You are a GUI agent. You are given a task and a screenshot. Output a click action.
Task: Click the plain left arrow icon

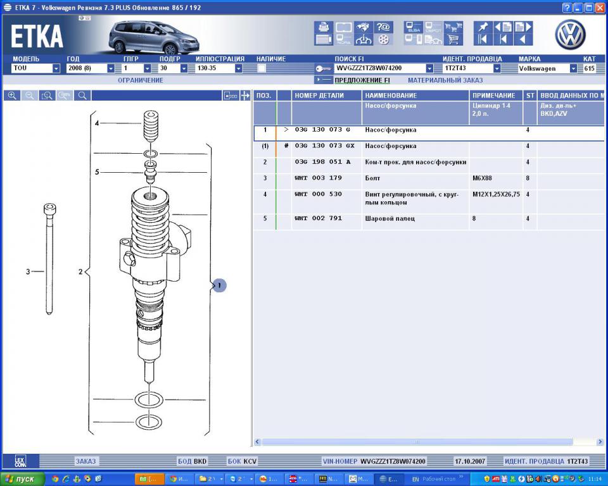tap(523, 39)
